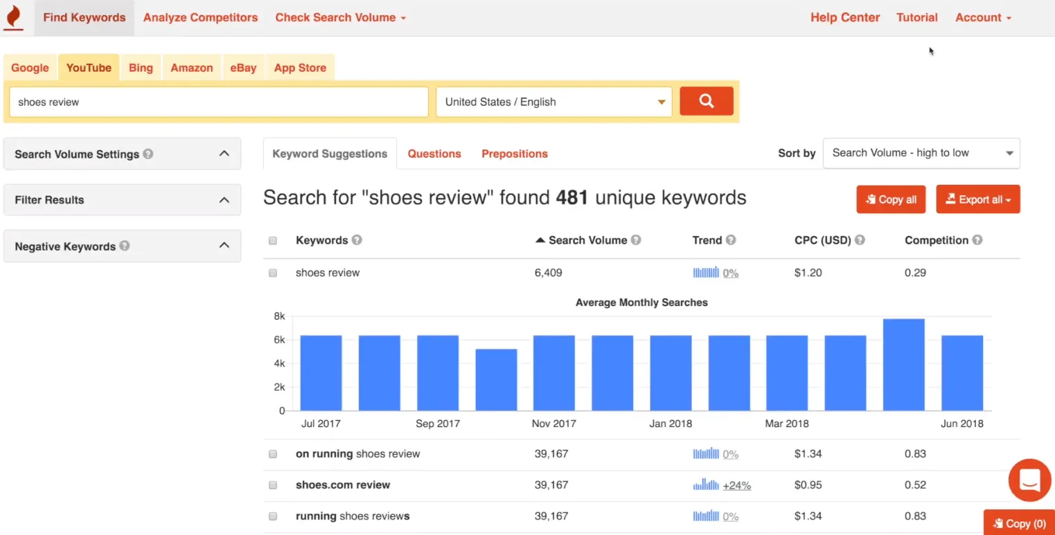The image size is (1055, 535).
Task: Select the 'on running shoes review' checkbox
Action: pyautogui.click(x=273, y=454)
